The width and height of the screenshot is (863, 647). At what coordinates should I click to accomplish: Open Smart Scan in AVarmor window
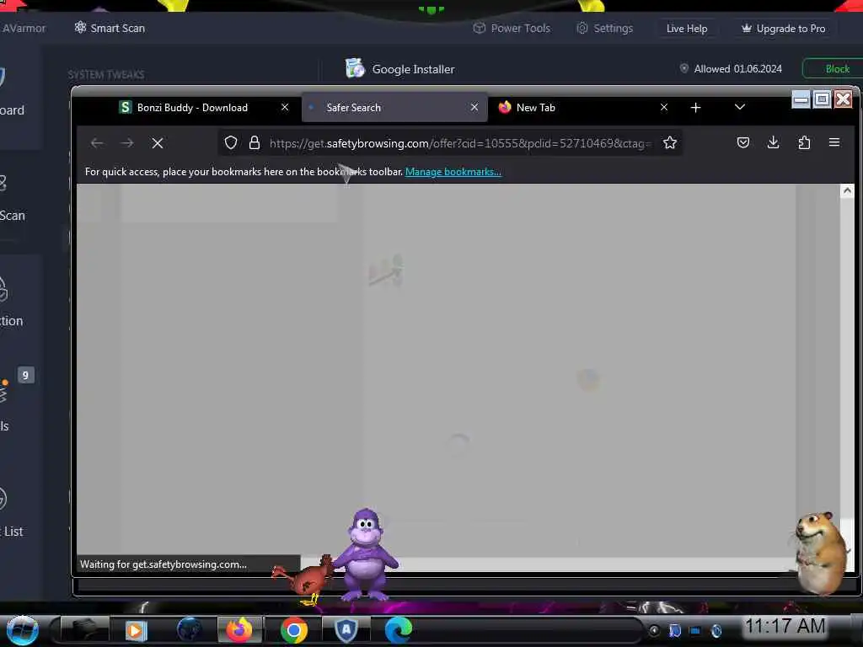[x=110, y=28]
